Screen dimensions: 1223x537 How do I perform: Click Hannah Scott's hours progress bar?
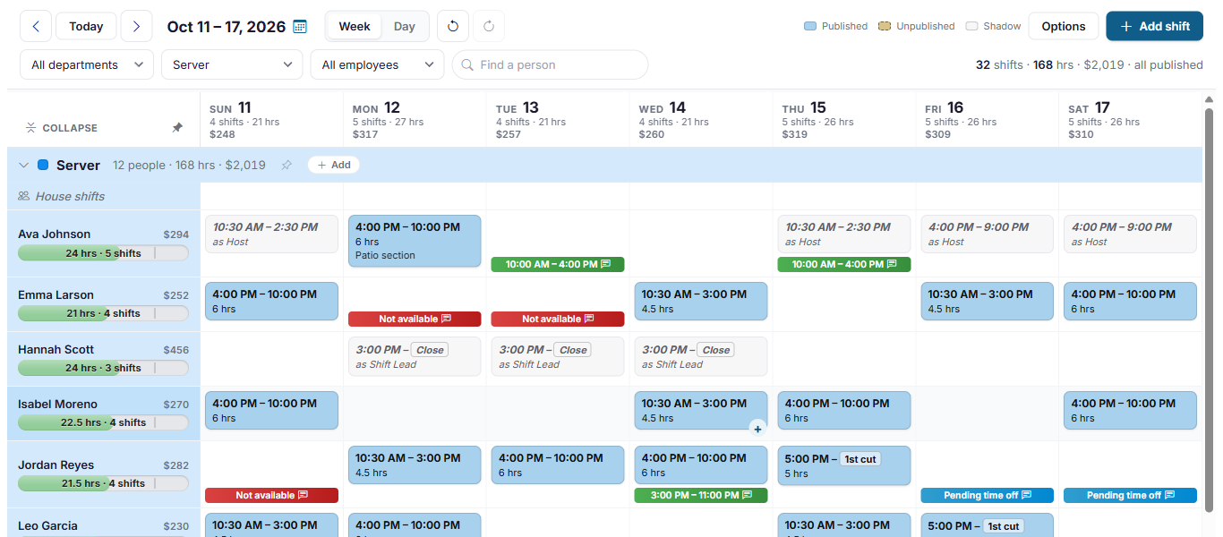[x=103, y=368]
